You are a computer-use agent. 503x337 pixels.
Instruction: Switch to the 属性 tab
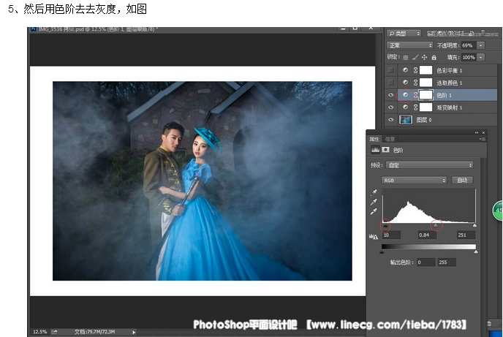pos(374,139)
